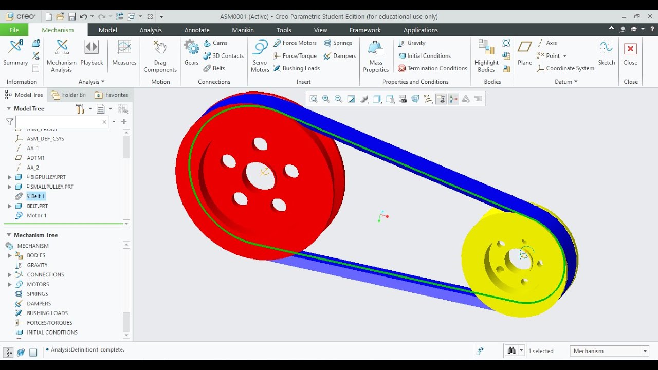Open the selection filter Mechanism combo box
Viewport: 658px width, 370px height.
point(610,351)
